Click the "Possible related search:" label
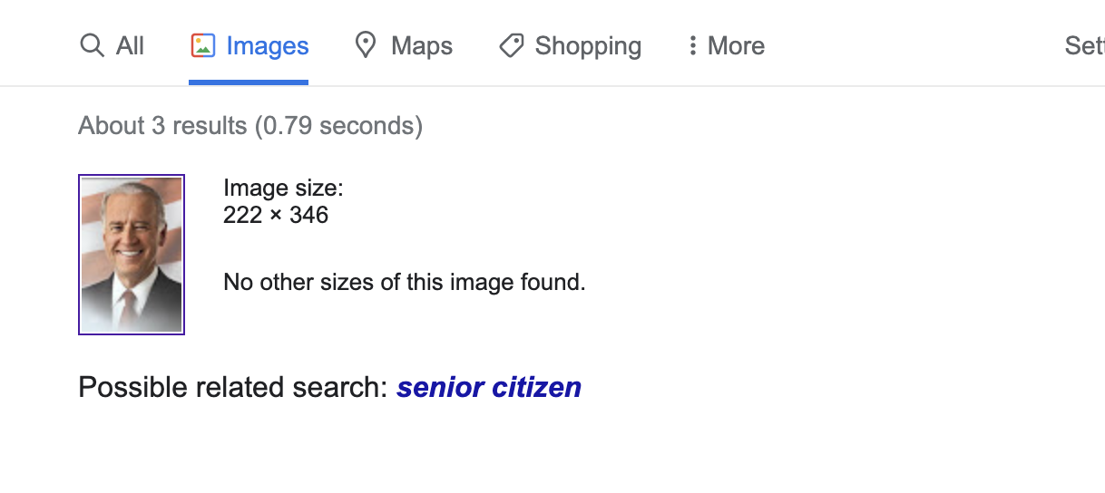The height and width of the screenshot is (493, 1105). pyautogui.click(x=233, y=388)
